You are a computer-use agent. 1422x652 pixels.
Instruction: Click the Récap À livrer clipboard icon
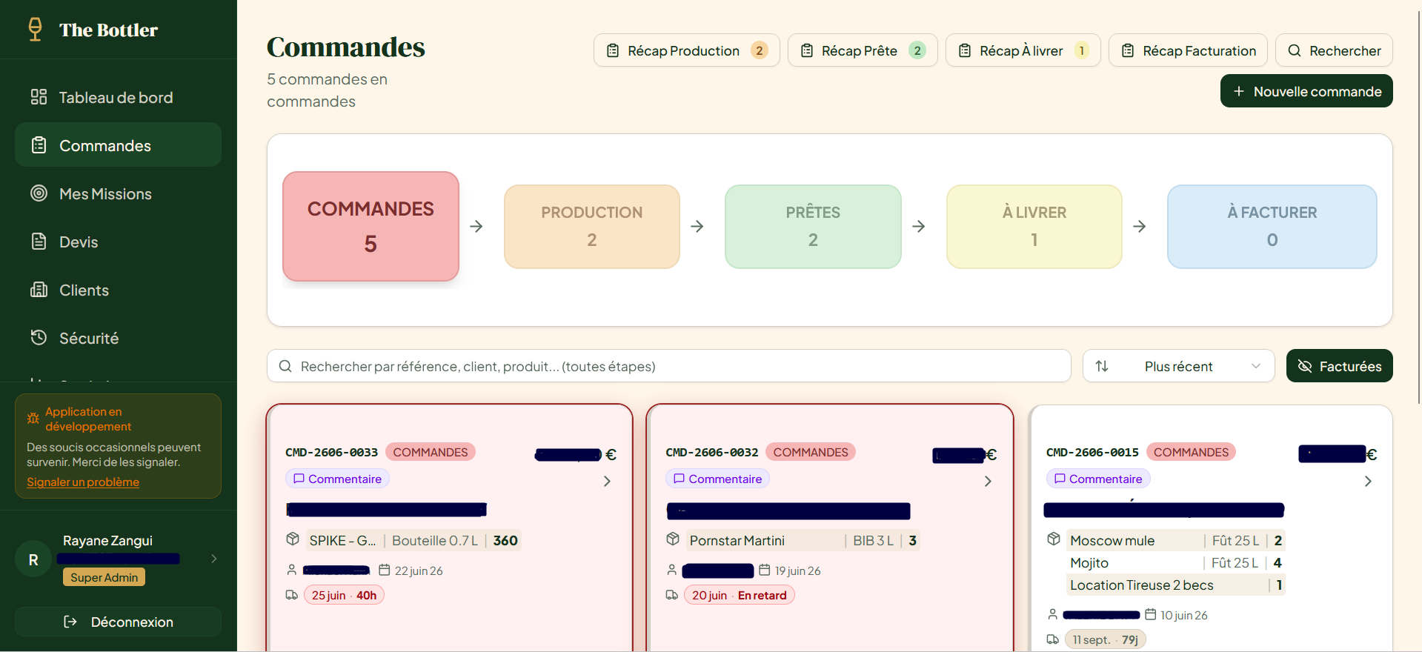[965, 50]
